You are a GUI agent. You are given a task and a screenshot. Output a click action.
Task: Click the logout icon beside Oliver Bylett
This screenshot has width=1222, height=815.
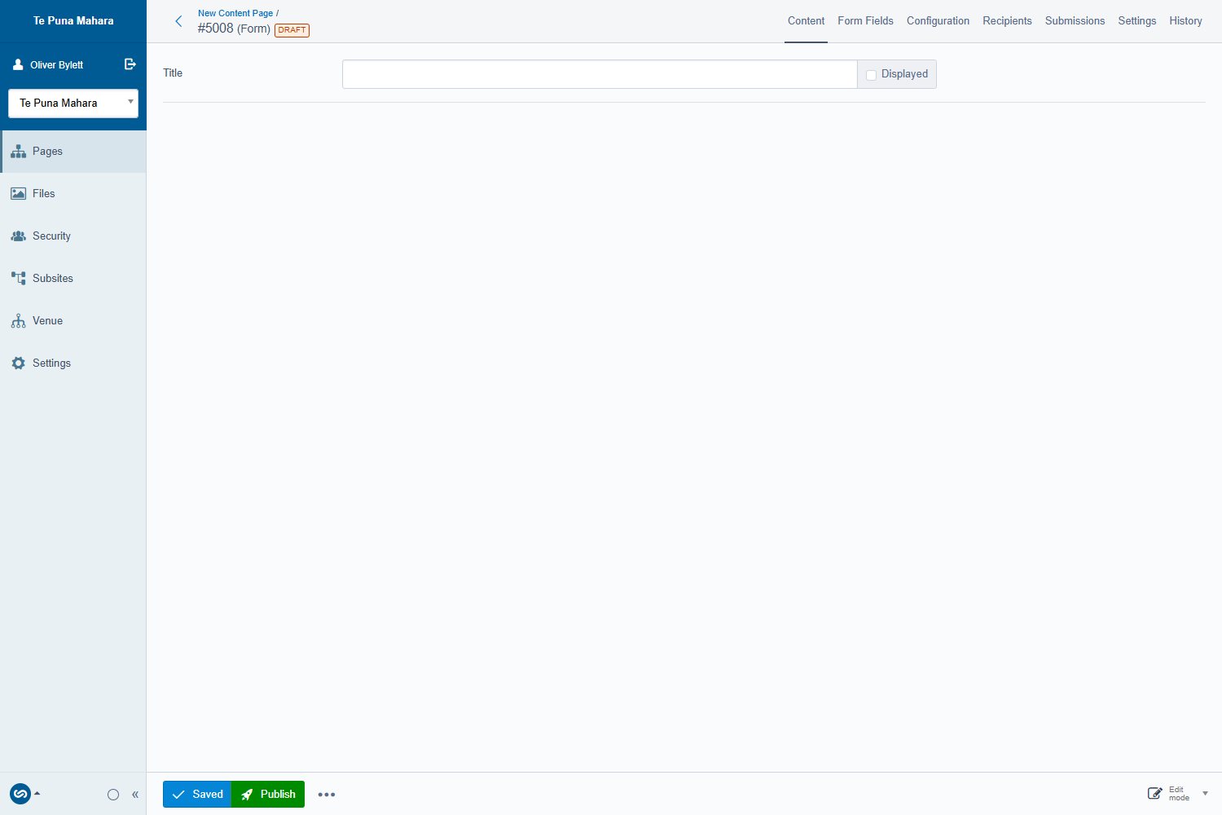(130, 64)
